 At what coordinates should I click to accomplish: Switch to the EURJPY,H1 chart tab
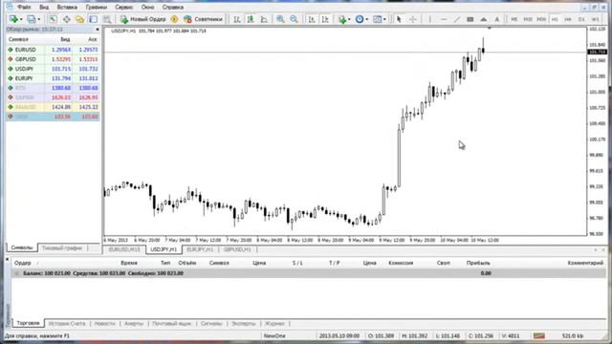(200, 249)
